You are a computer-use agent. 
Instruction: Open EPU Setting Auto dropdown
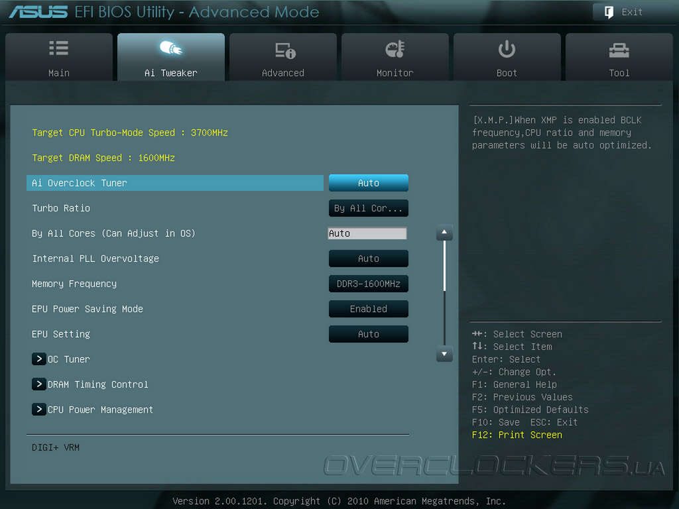(x=369, y=334)
